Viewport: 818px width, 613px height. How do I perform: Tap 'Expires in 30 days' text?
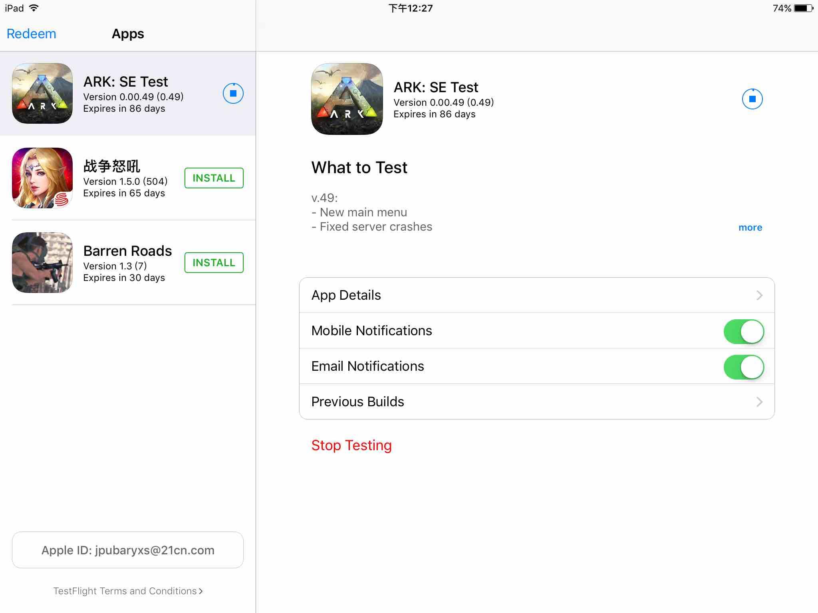pos(124,278)
